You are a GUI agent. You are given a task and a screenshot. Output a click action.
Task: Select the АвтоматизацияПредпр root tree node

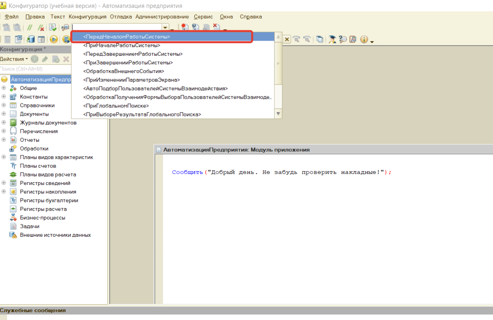[x=41, y=80]
